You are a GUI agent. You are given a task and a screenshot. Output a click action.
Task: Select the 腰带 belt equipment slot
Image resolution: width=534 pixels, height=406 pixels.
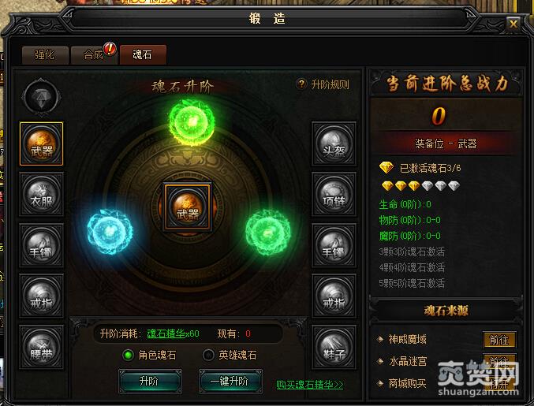pos(41,347)
